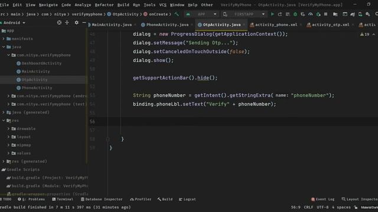Open the AVD Manager phone icon
The height and width of the screenshot is (212, 378).
click(360, 14)
